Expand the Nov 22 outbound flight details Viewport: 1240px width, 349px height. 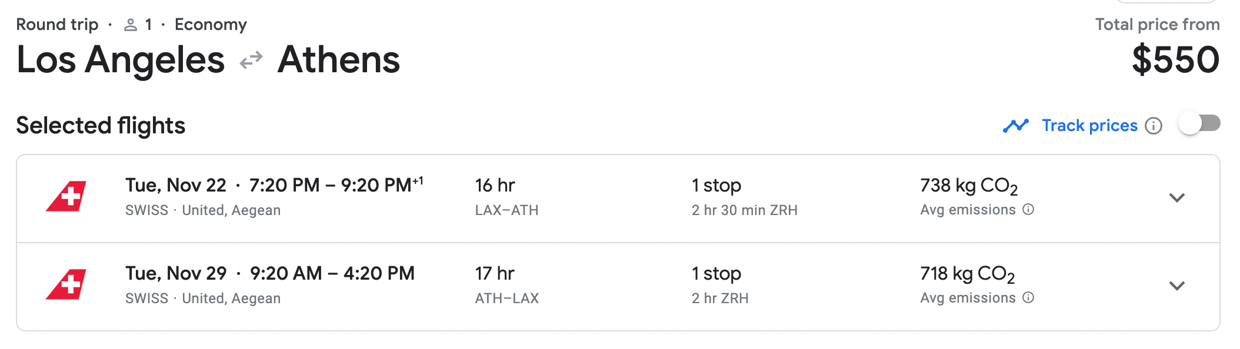coord(1176,197)
